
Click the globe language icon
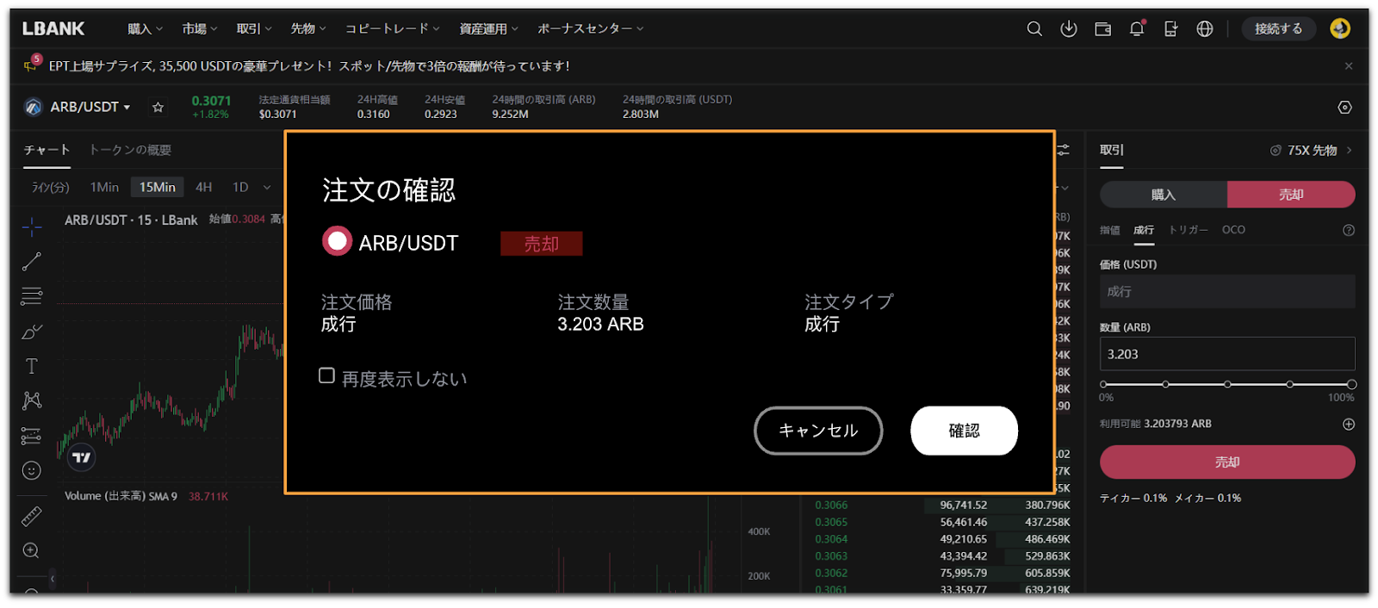pos(1205,29)
